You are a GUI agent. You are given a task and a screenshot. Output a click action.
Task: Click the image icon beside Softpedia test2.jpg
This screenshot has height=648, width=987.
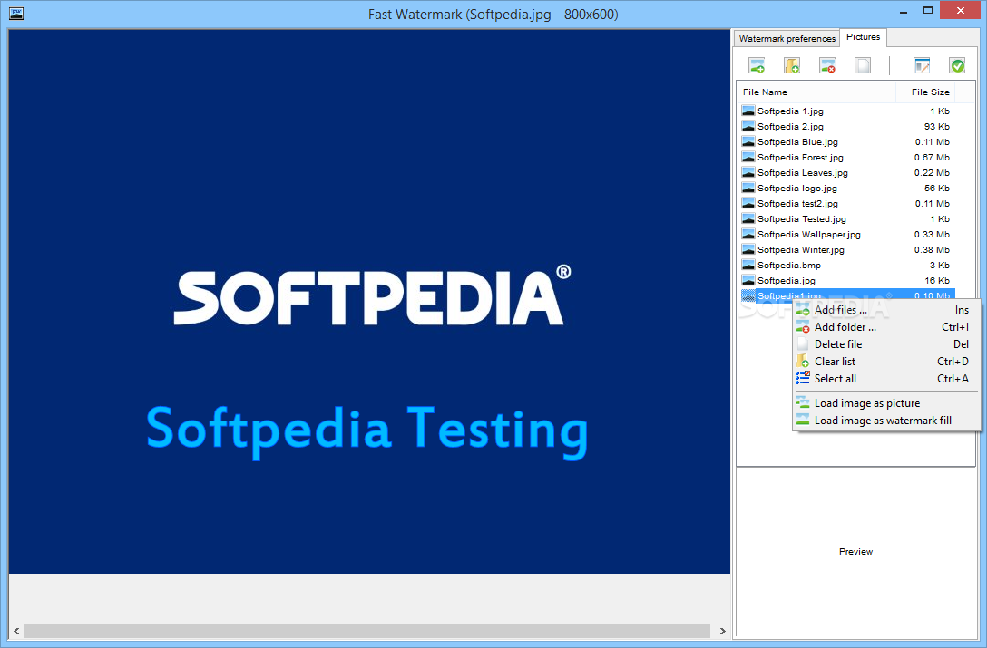click(x=748, y=203)
